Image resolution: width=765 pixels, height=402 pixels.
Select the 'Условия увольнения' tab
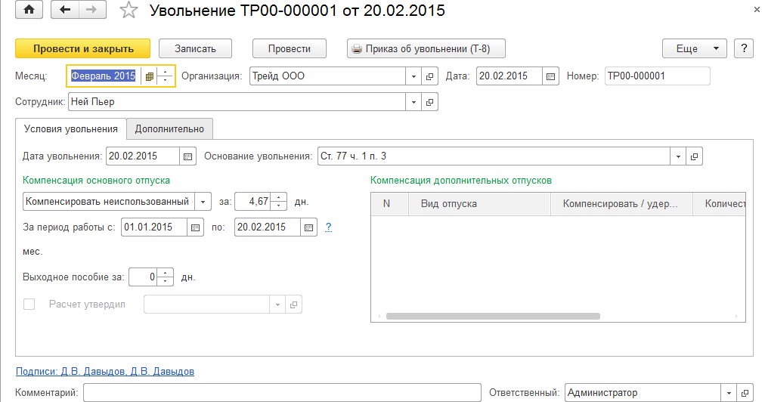(x=70, y=128)
